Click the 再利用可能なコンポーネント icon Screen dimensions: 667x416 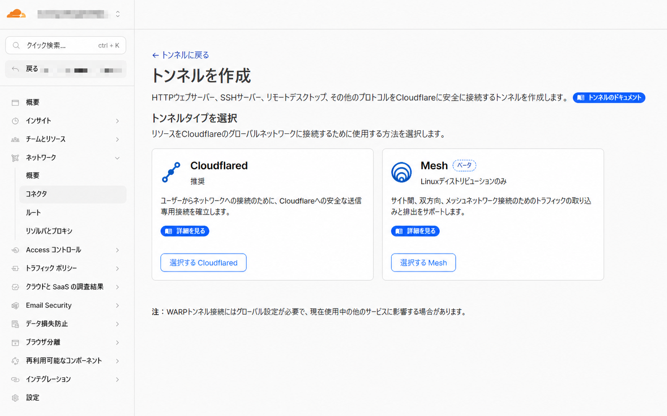[15, 361]
